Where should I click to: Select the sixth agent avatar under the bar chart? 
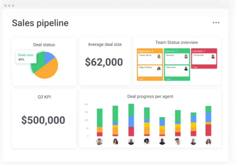click(178, 142)
